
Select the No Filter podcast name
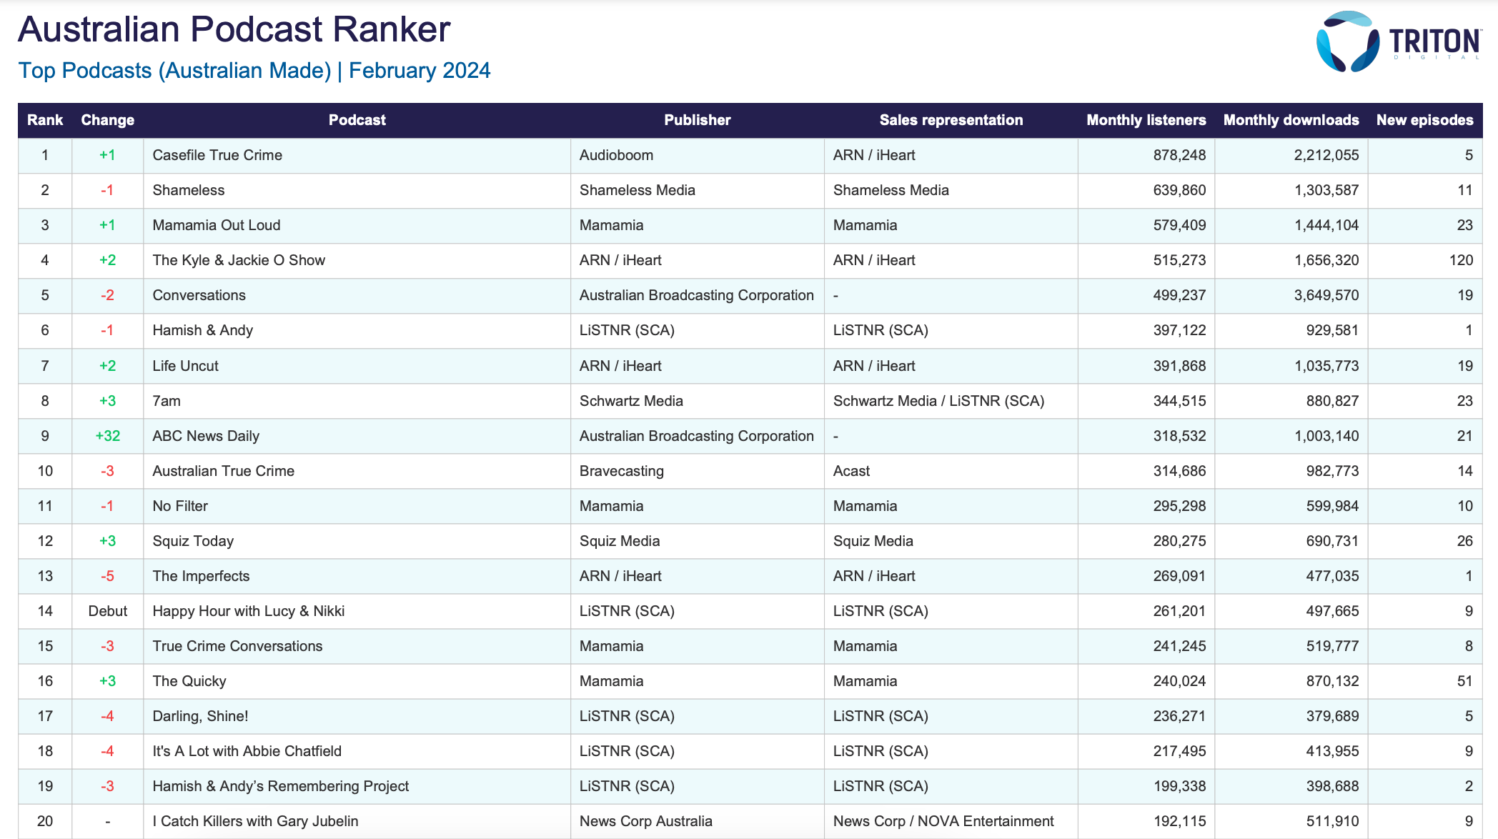[x=180, y=506]
